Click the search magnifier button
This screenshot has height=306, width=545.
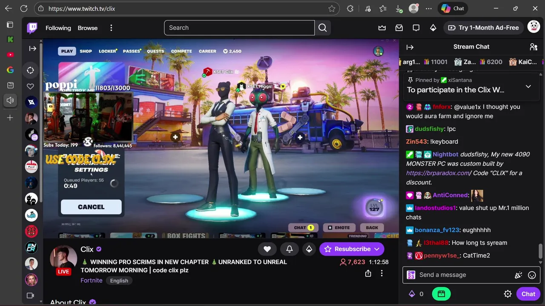[322, 28]
